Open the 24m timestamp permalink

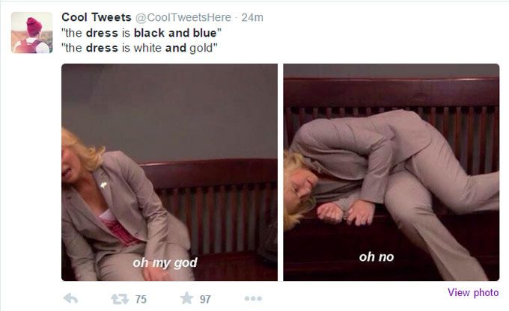[252, 17]
